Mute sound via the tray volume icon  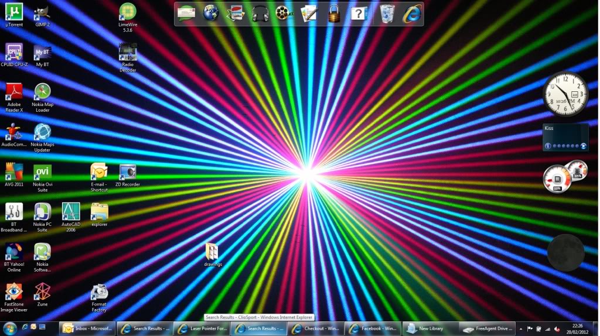click(556, 329)
